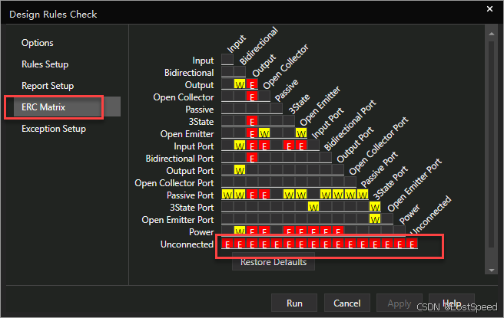Toggle the Output row Bidirectional warning cell
Screen dimensions: 504x318
point(240,84)
